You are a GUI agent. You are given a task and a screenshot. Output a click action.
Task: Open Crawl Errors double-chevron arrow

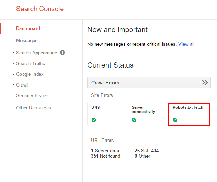coord(205,83)
